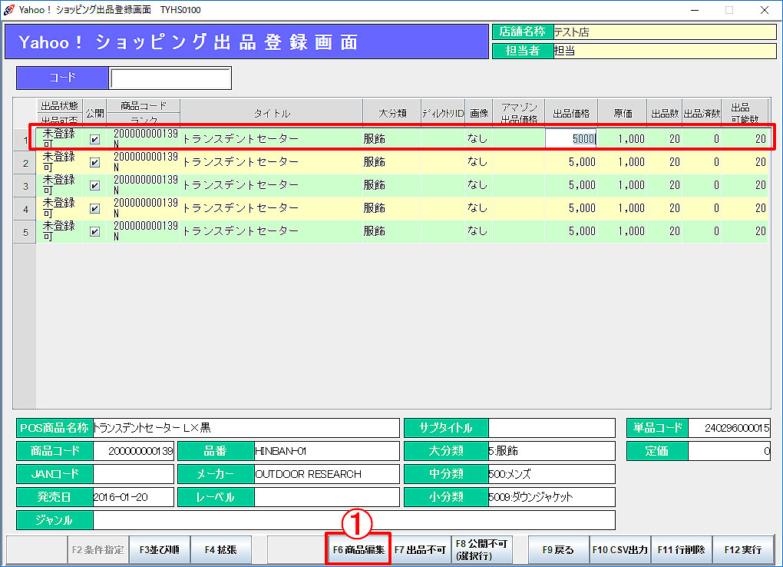Click the タイトル column header
The height and width of the screenshot is (567, 783).
272,113
